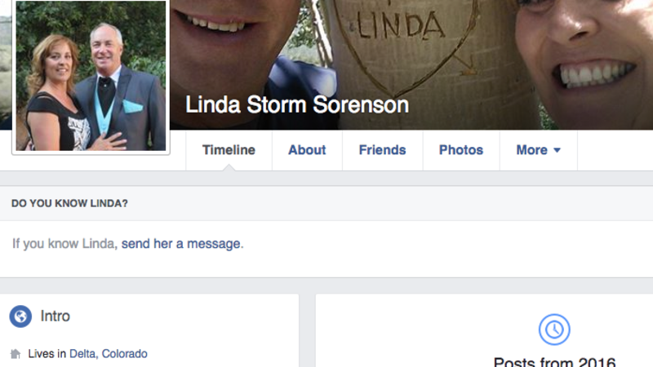Open the Delta city link
This screenshot has width=653, height=367.
[x=82, y=354]
